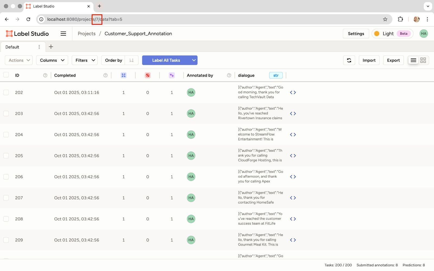Add a new tab with plus icon
Image resolution: width=434 pixels, height=271 pixels.
tap(51, 47)
